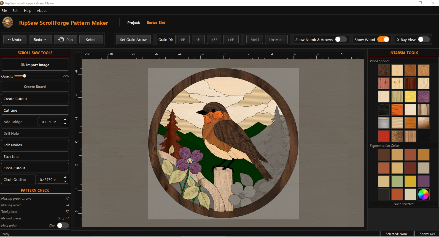Click the Add Bridge width input field
This screenshot has width=439, height=237.
click(x=51, y=122)
